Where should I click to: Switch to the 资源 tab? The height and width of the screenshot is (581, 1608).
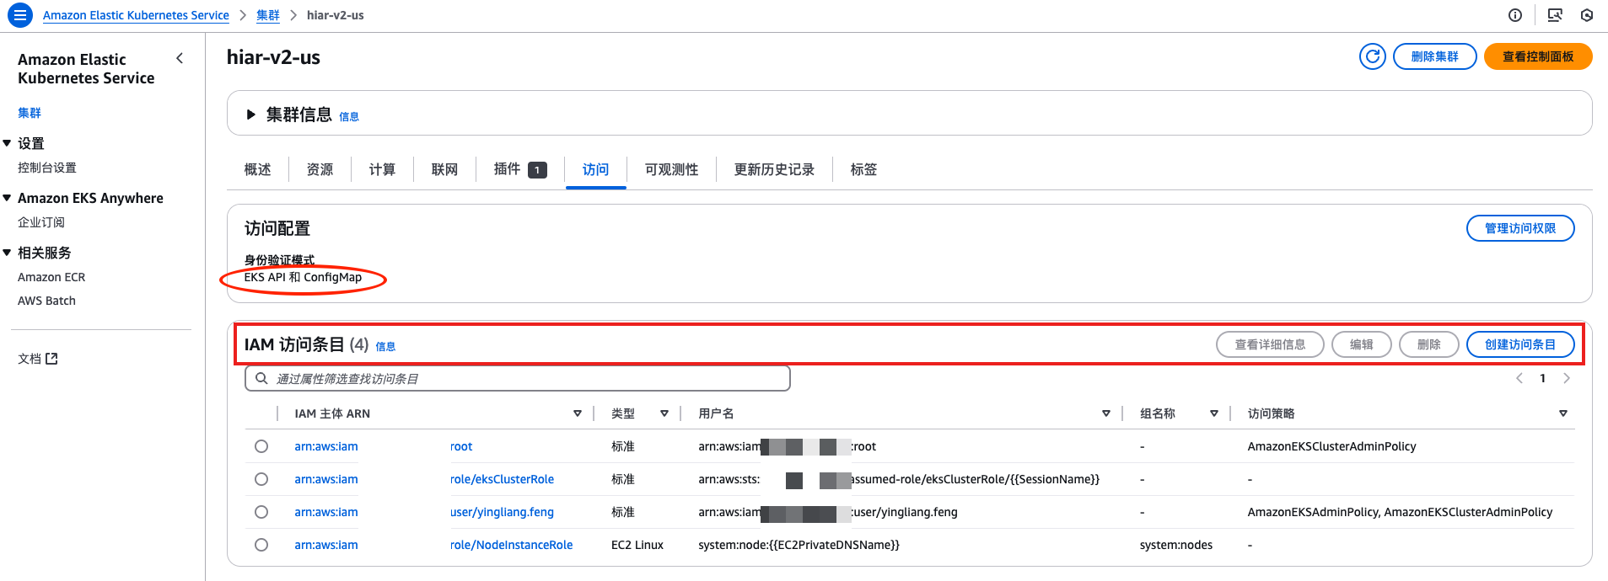(320, 169)
